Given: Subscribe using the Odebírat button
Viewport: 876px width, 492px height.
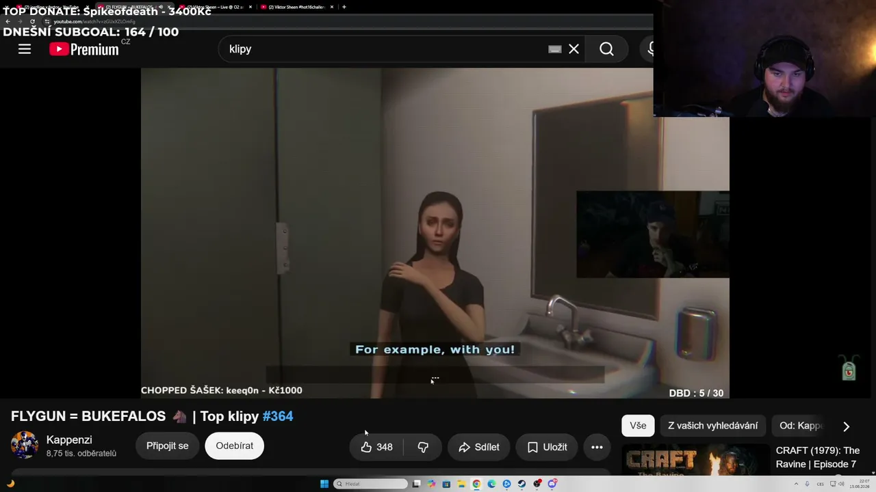Looking at the screenshot, I should point(234,446).
